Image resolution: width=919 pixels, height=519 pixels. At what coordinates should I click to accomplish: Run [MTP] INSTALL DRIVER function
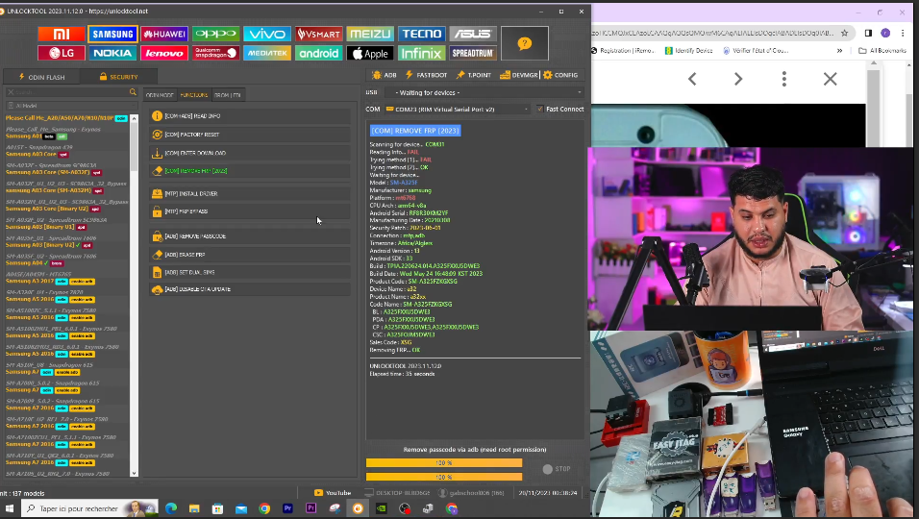tap(250, 194)
